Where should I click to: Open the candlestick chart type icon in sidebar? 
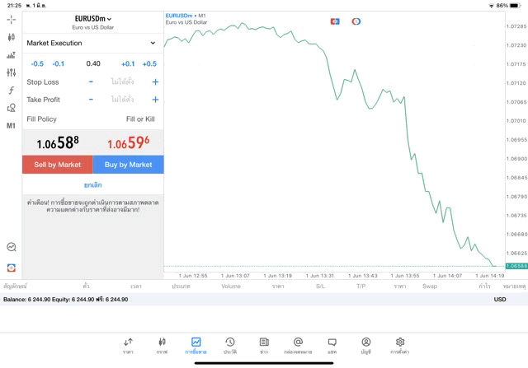coord(11,37)
